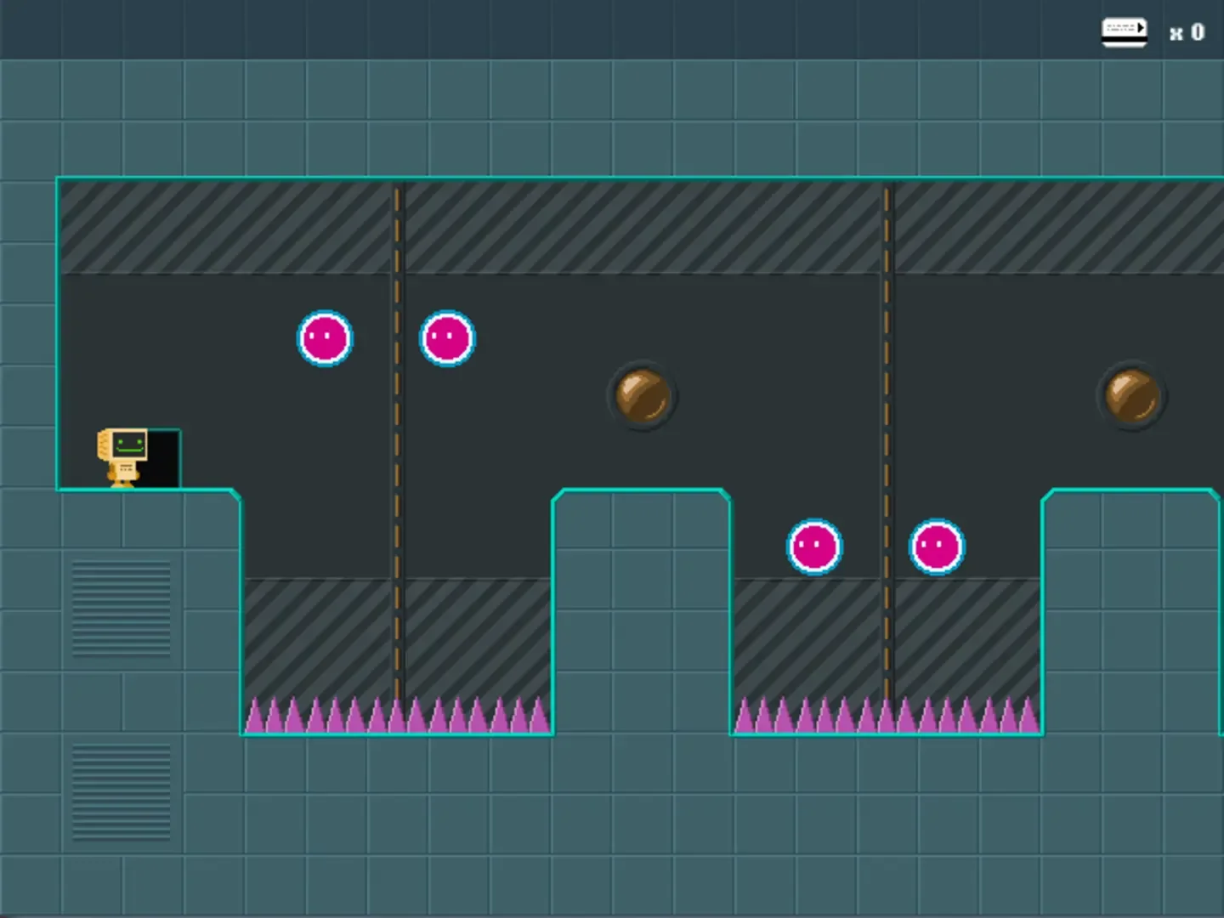
Task: Click the second vertical dashed rail on the right
Action: [x=887, y=425]
